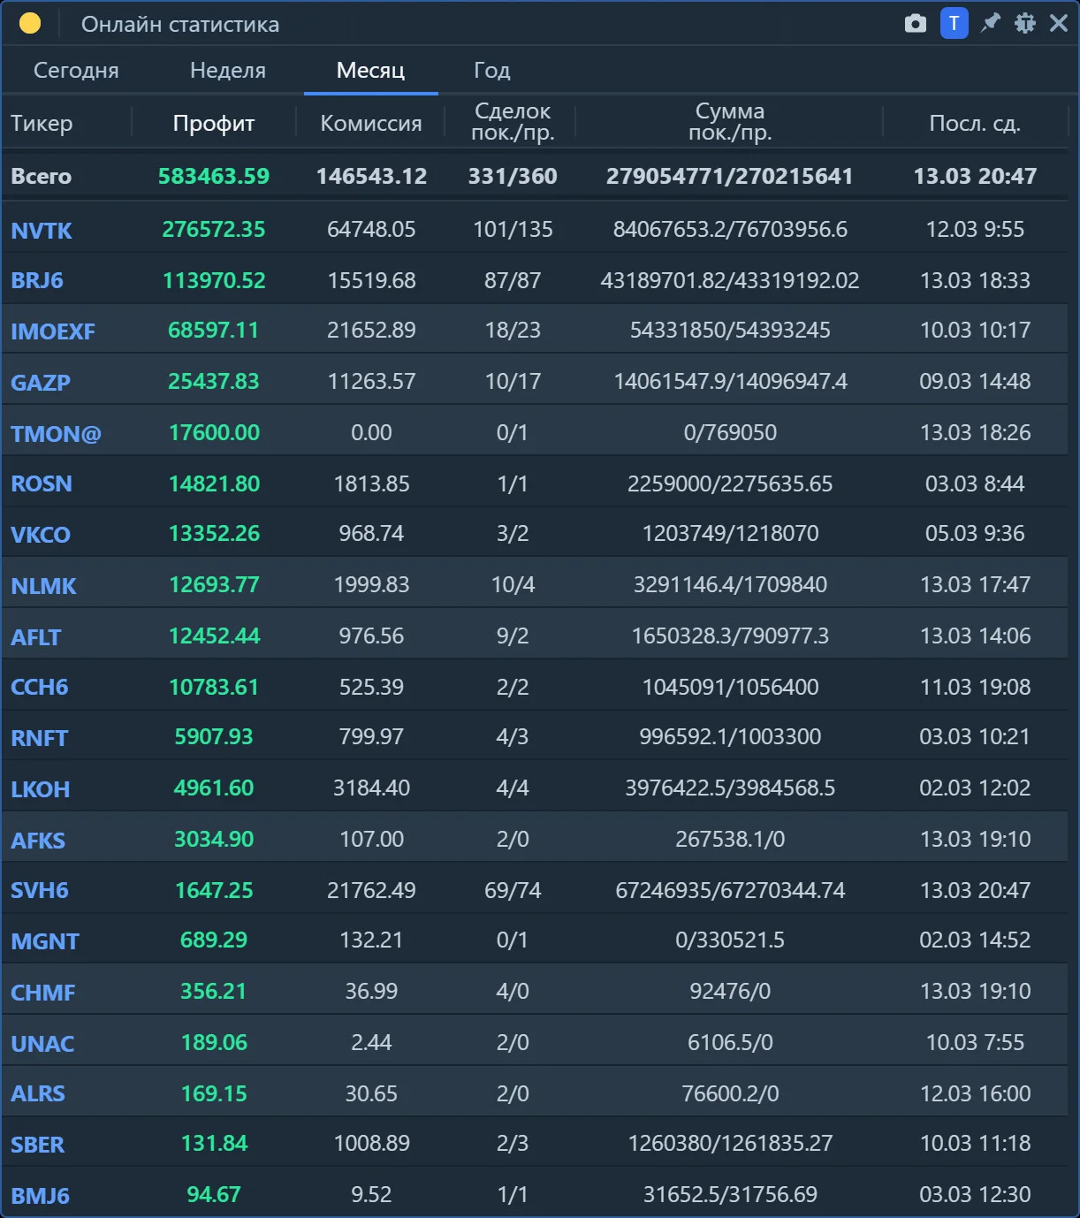Click the NLMK ticker
1080x1218 pixels.
pos(44,586)
